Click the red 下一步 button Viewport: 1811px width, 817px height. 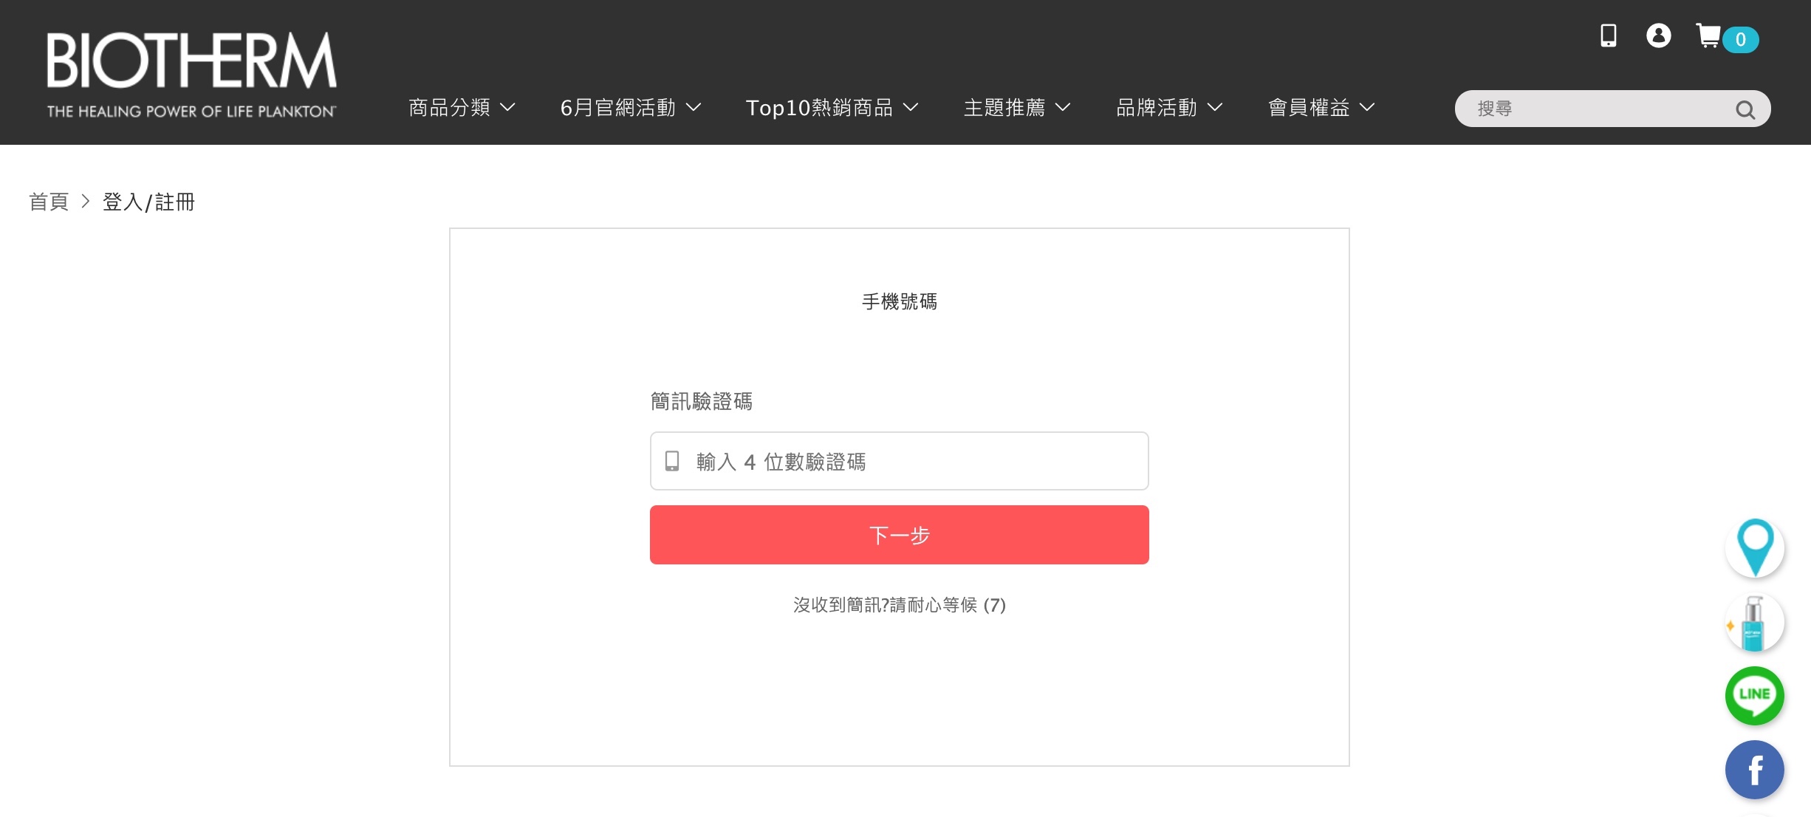point(899,535)
